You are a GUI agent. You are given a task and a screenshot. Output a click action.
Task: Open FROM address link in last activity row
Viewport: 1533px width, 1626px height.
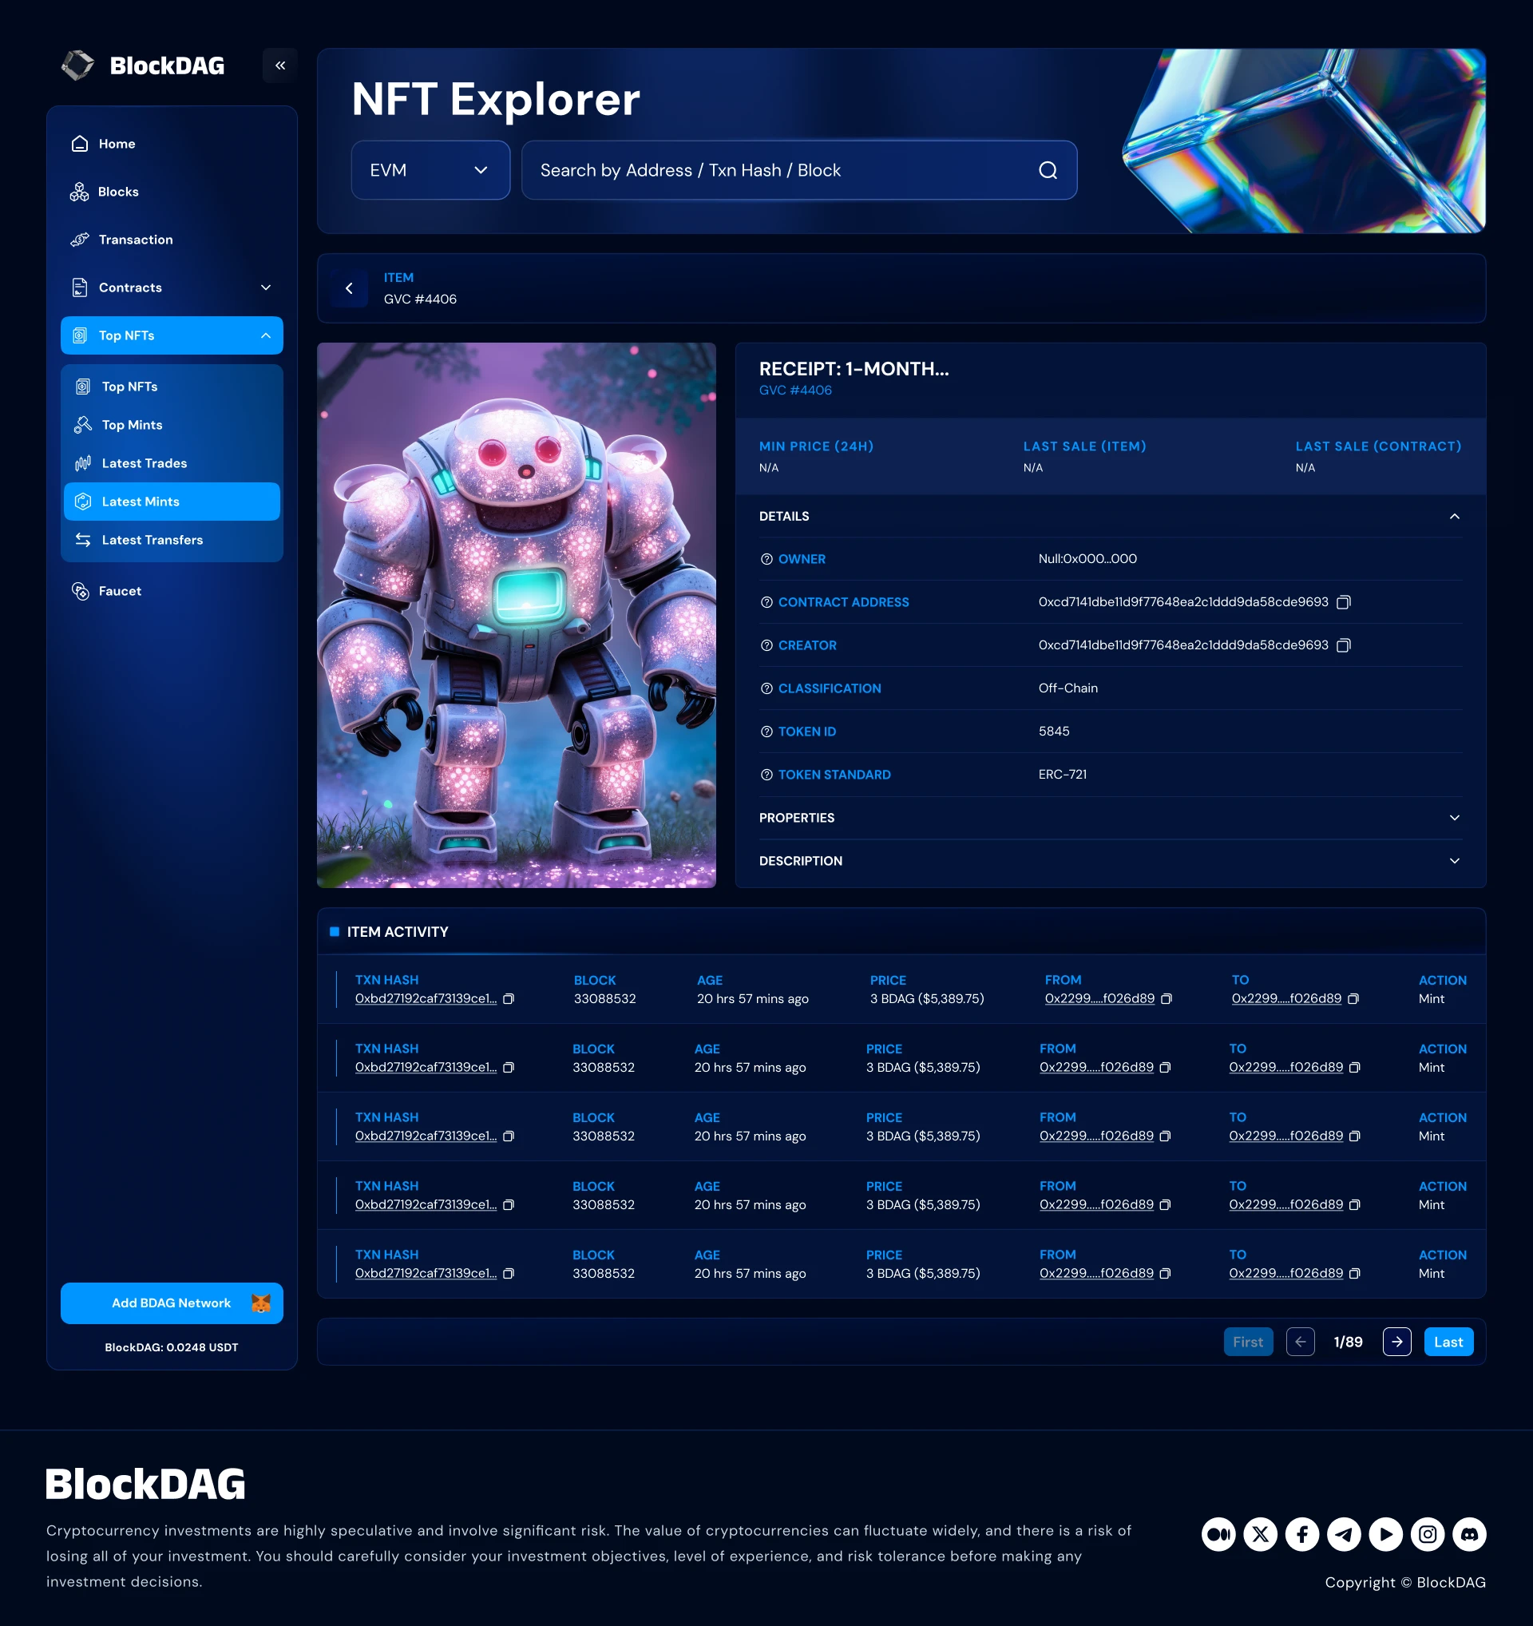[x=1096, y=1274]
